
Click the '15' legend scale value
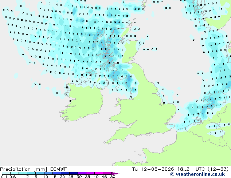[54, 177]
